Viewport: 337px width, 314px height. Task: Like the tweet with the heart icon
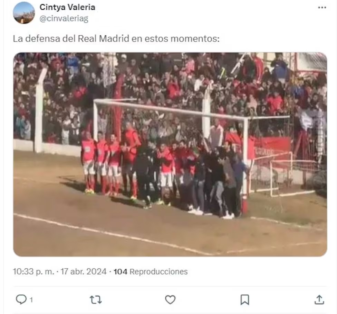click(170, 300)
